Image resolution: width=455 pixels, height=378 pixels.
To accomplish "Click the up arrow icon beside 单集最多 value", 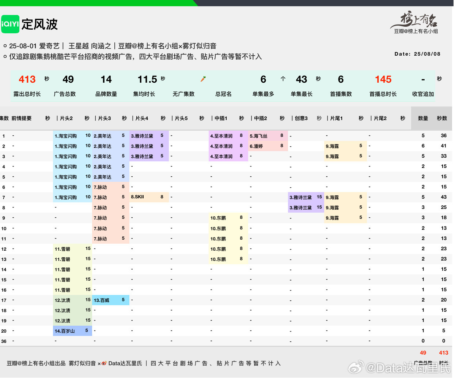I will (x=283, y=79).
